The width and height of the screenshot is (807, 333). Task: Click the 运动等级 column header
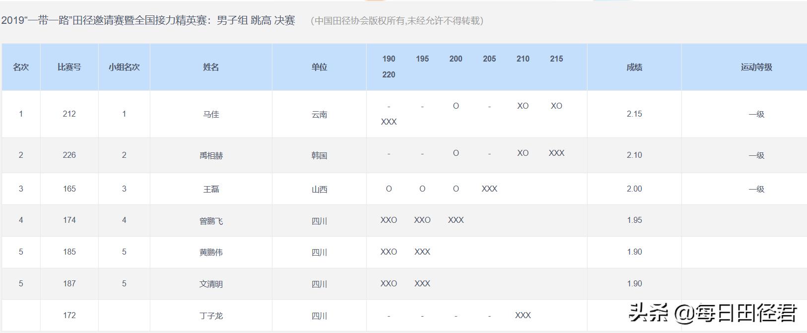click(756, 67)
